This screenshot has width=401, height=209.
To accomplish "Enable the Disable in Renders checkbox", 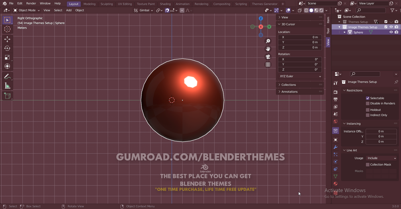I will pos(367,103).
